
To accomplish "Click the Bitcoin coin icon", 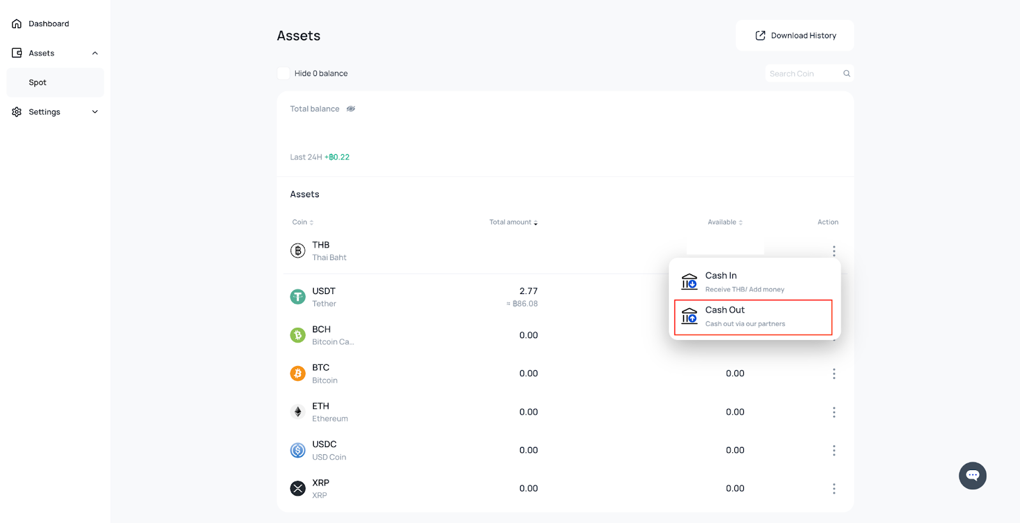I will pos(298,374).
